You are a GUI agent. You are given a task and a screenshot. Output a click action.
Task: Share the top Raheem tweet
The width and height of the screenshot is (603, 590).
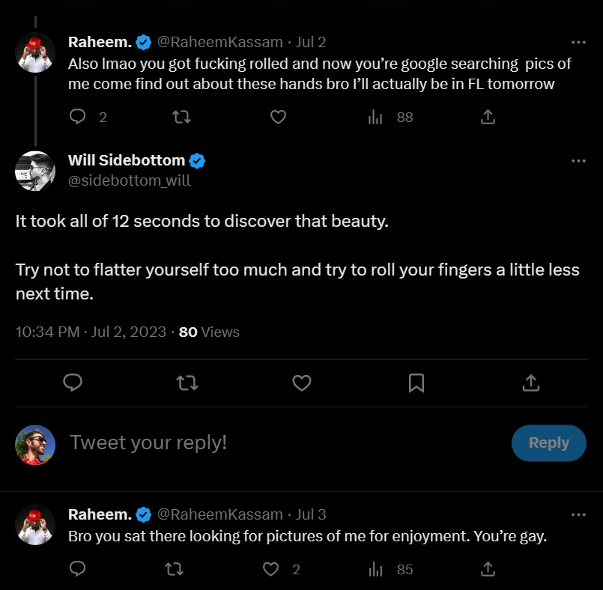pos(487,117)
